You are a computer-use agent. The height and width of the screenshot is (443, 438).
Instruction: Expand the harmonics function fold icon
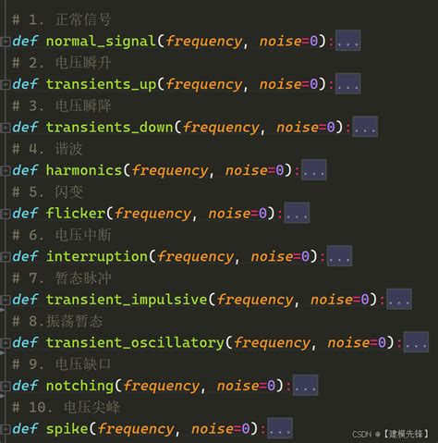pyautogui.click(x=6, y=170)
